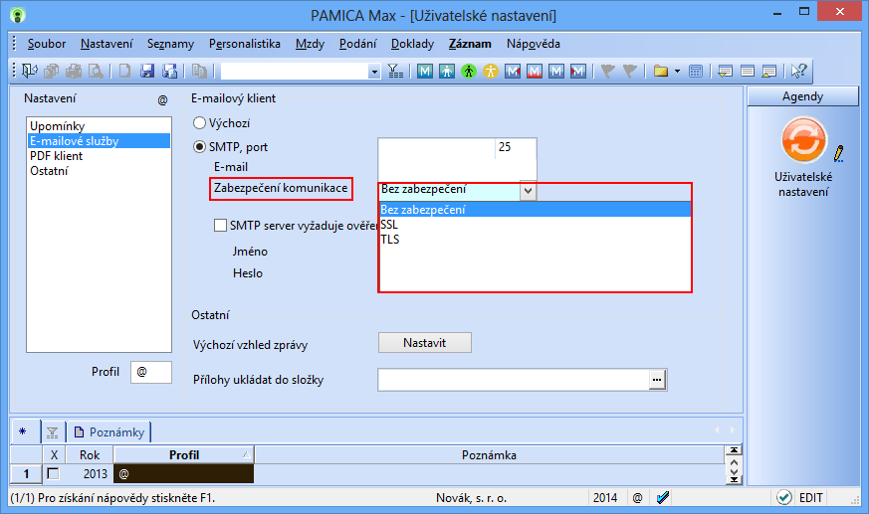Click the Agendy panel header button
Screen dimensions: 869x514
click(x=802, y=96)
